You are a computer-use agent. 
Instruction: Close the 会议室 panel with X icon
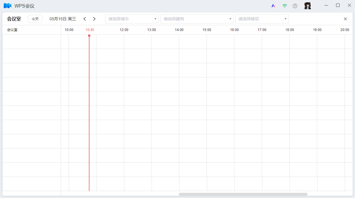(x=345, y=19)
